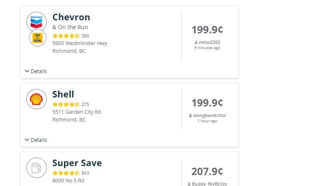Image resolution: width=313 pixels, height=186 pixels.
Task: Click the Chevron 199.9¢ price
Action: 207,30
